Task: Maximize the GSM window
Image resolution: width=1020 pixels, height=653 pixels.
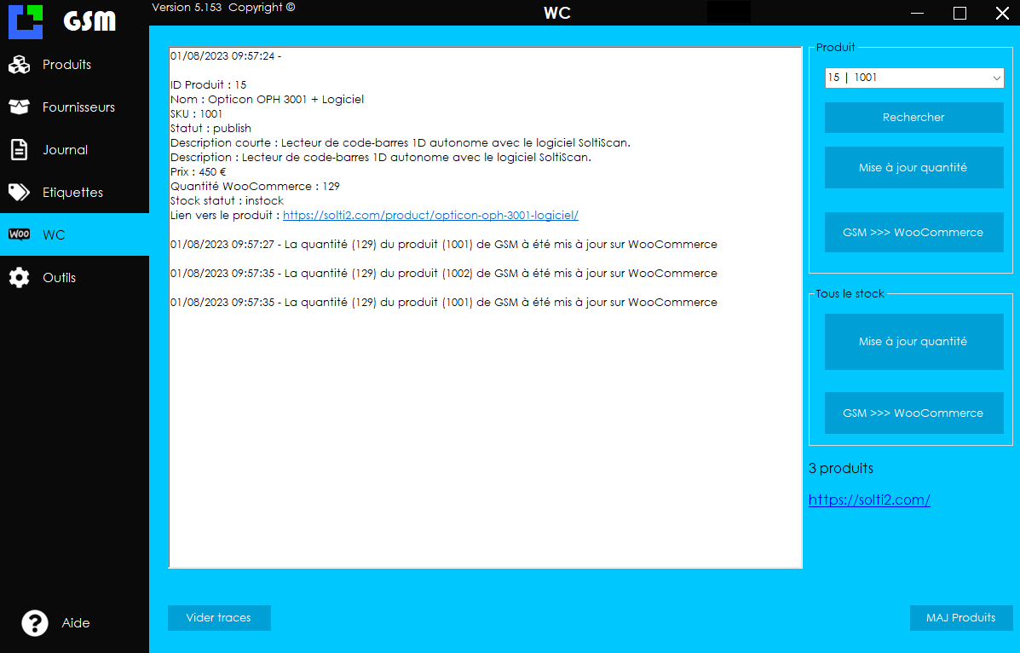Action: tap(959, 13)
